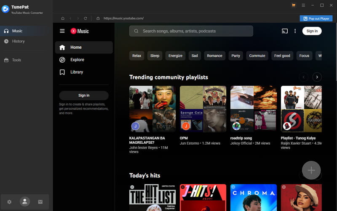This screenshot has height=211, width=337.
Task: Select the Relax mood chip
Action: click(x=136, y=56)
